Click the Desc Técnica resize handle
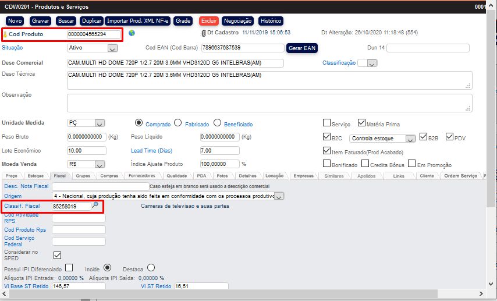The image size is (497, 301). 468,86
